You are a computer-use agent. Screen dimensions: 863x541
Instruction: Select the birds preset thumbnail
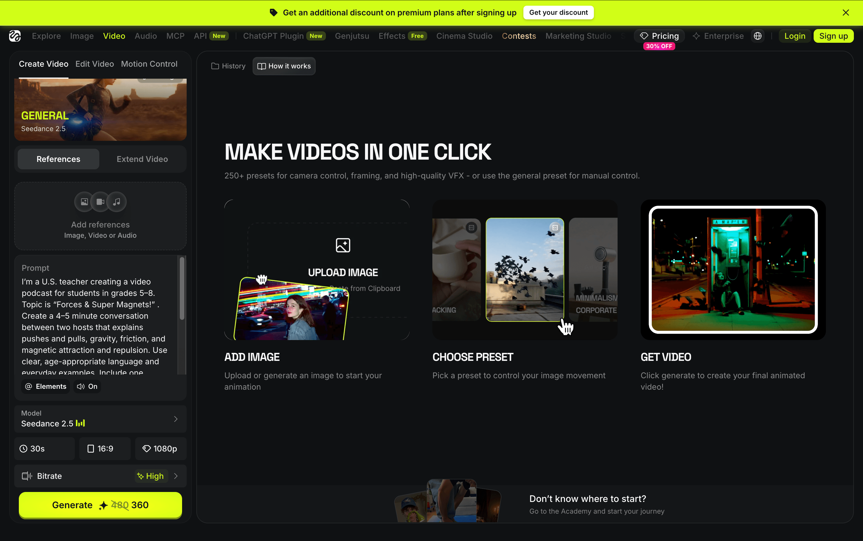[x=525, y=270]
